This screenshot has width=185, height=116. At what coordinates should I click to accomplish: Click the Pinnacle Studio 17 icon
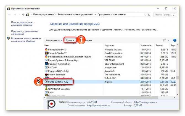tap(46, 53)
